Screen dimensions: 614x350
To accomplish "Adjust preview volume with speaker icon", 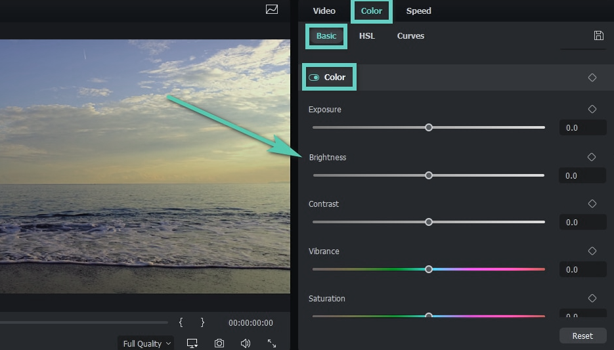I will point(245,343).
